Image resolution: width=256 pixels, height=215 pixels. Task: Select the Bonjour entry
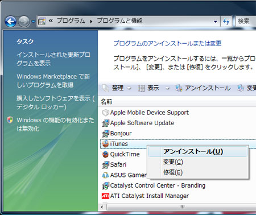121,134
